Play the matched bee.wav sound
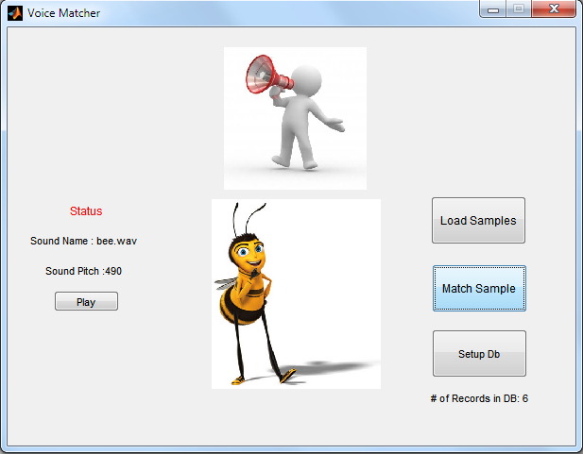The height and width of the screenshot is (454, 583). click(86, 301)
